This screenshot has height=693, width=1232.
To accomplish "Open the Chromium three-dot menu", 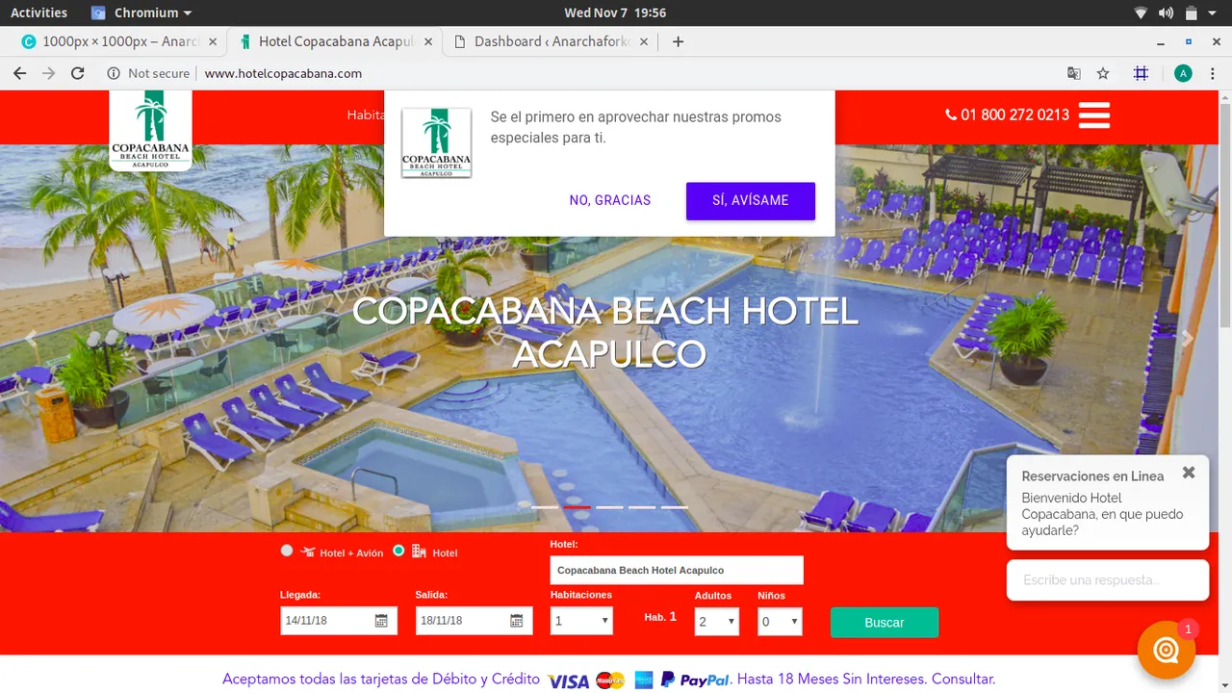I will coord(1213,73).
